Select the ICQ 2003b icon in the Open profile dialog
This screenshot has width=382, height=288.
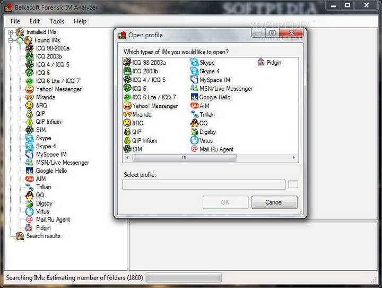pyautogui.click(x=127, y=71)
